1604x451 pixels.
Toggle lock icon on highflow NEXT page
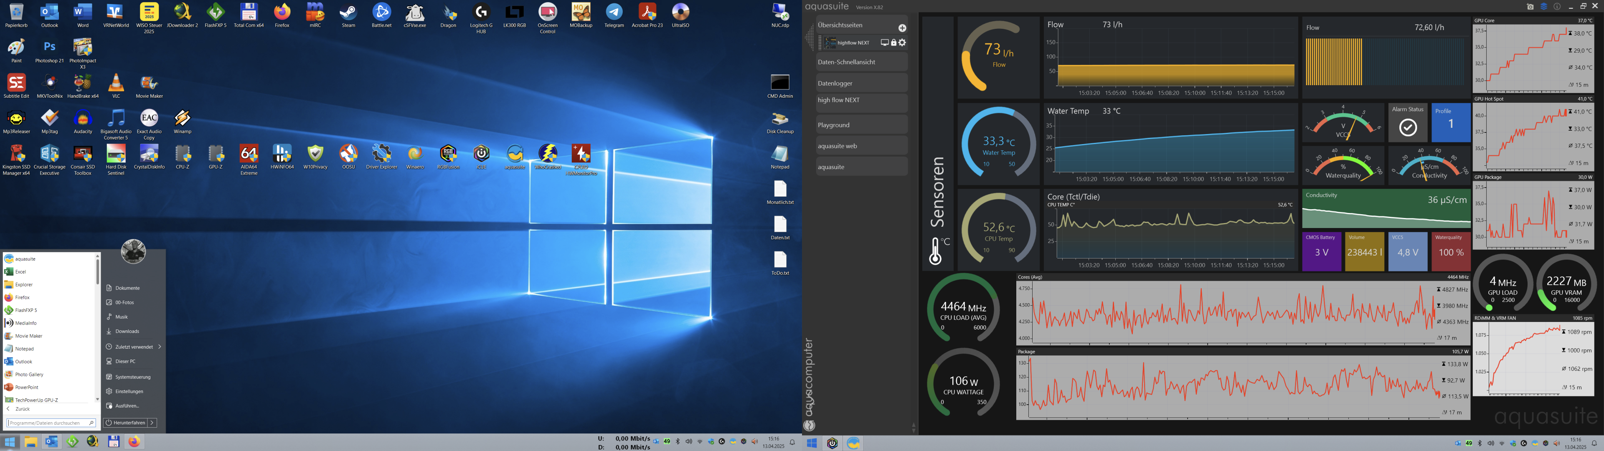(x=893, y=43)
